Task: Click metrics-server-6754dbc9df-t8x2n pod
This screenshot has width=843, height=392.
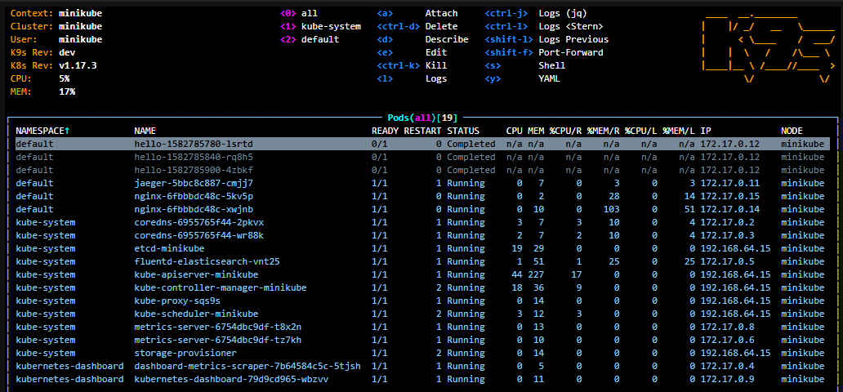Action: (419, 327)
